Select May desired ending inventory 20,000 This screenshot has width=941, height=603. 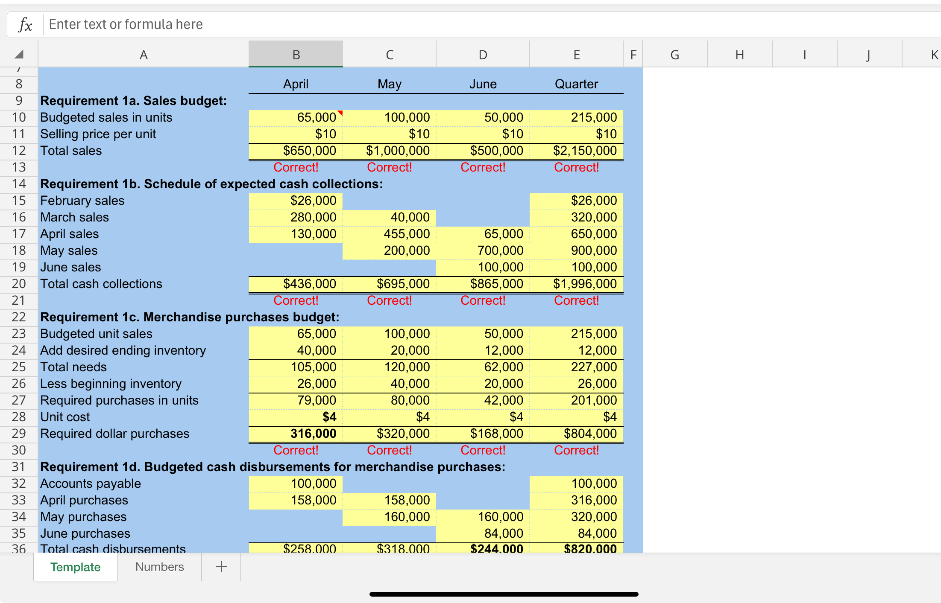click(x=389, y=350)
